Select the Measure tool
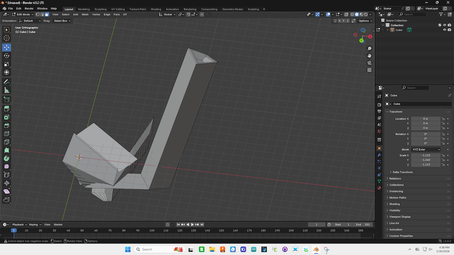 point(6,90)
